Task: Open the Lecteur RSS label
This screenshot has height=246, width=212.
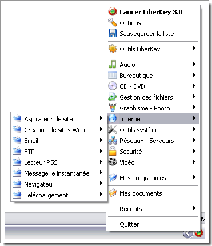Action: tap(41, 162)
